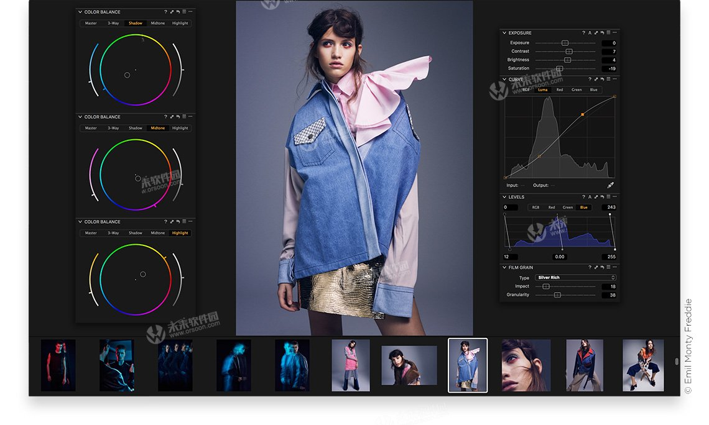The height and width of the screenshot is (425, 709).
Task: Click copy-adjustments arrow icon in Exposure header
Action: pos(596,33)
